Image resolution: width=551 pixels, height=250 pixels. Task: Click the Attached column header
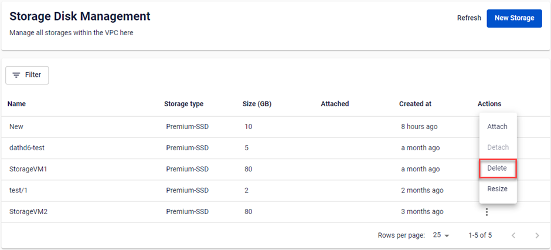tap(335, 104)
